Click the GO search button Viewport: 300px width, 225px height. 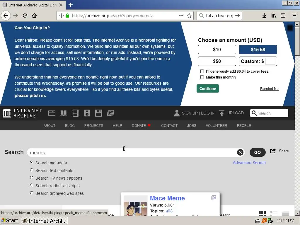coord(258,152)
